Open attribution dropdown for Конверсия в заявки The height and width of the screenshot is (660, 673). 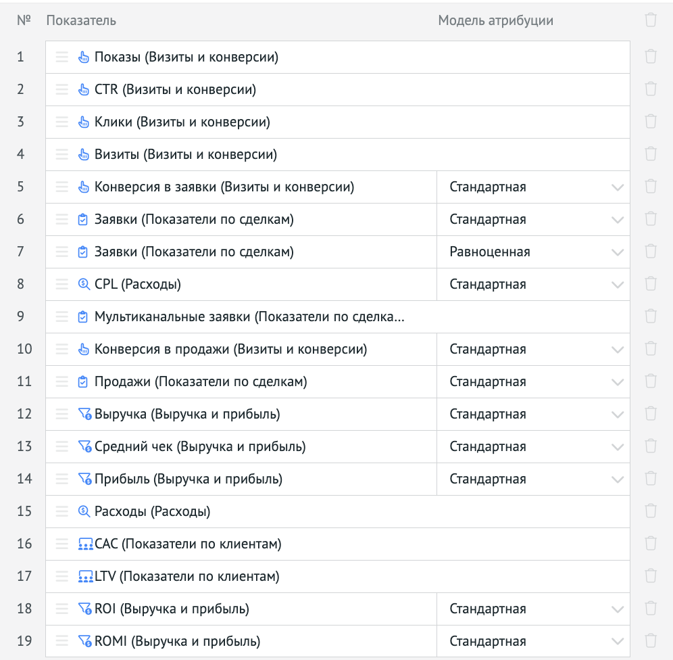tap(533, 187)
